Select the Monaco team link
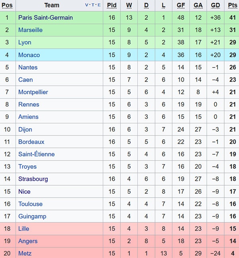The width and height of the screenshot is (239, 258). [x=29, y=55]
